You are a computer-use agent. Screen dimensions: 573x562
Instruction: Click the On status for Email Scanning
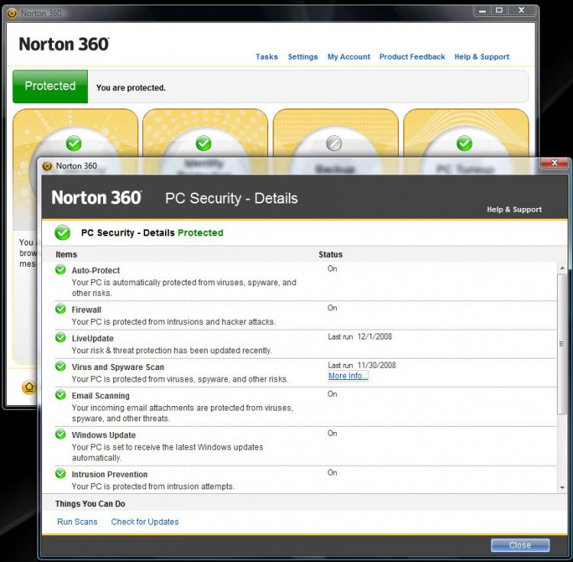pyautogui.click(x=332, y=395)
